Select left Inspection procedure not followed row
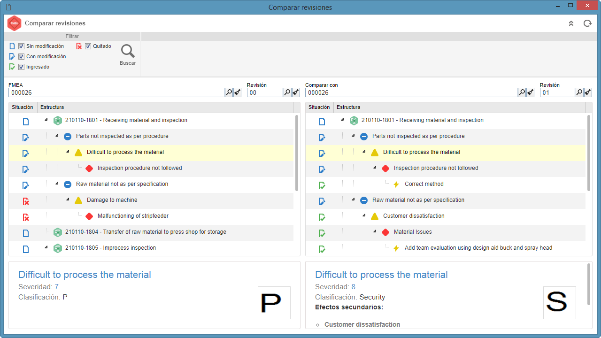The image size is (601, 338). 151,168
